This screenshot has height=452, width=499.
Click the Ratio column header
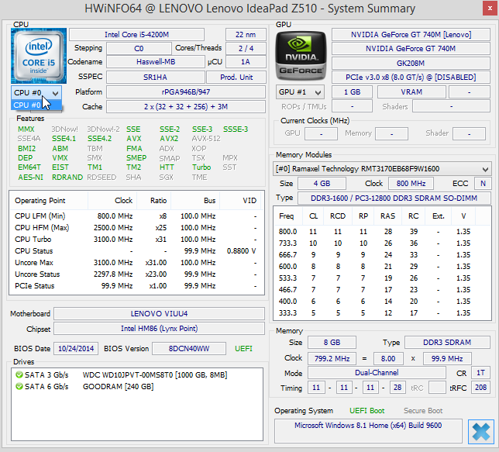pyautogui.click(x=154, y=201)
